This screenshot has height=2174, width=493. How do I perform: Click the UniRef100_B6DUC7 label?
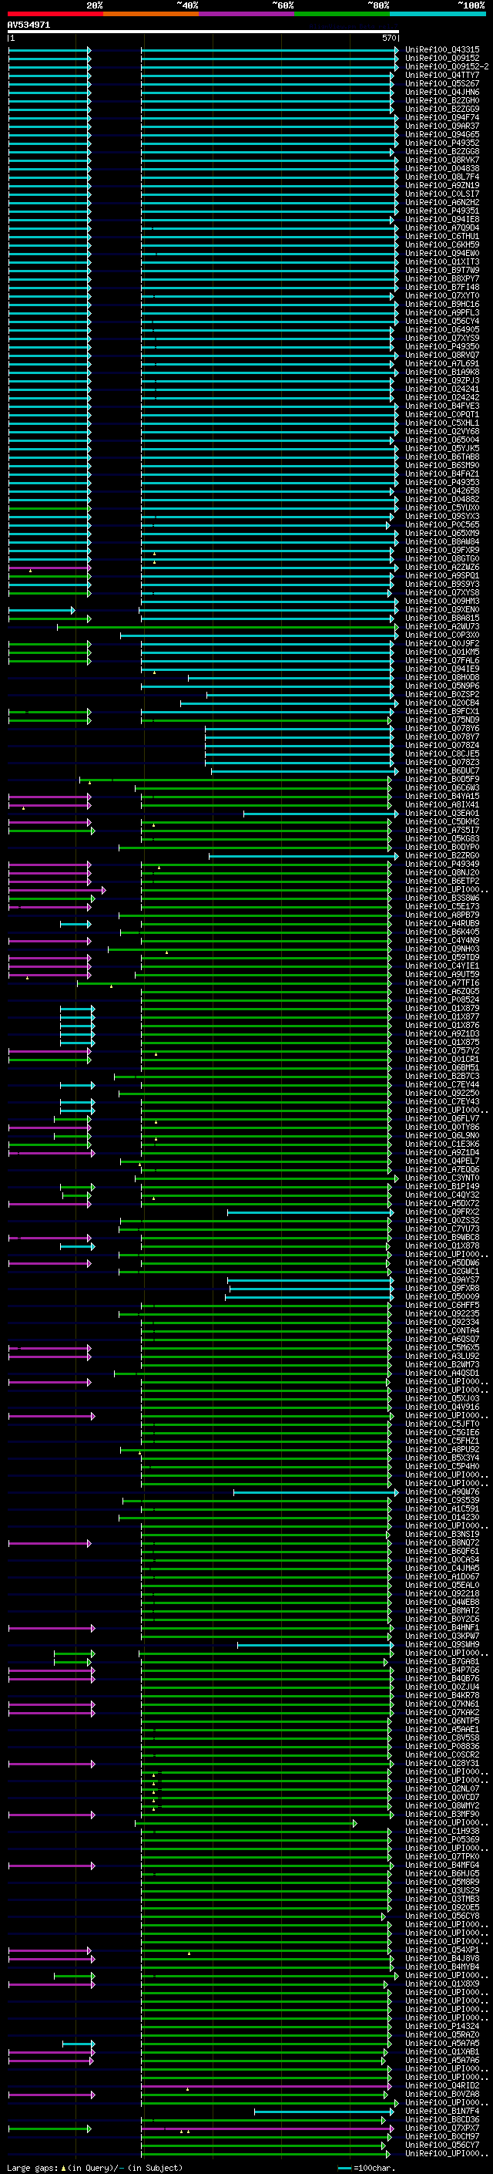pyautogui.click(x=442, y=770)
